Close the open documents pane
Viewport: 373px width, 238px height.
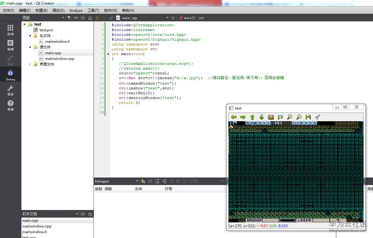pyautogui.click(x=90, y=214)
